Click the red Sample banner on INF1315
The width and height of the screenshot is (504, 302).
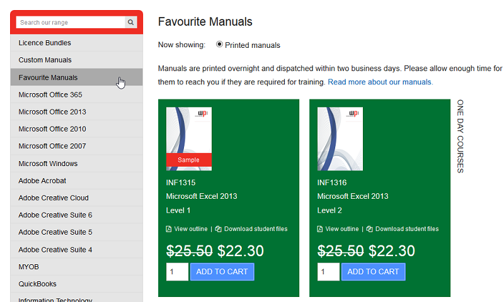pos(189,160)
